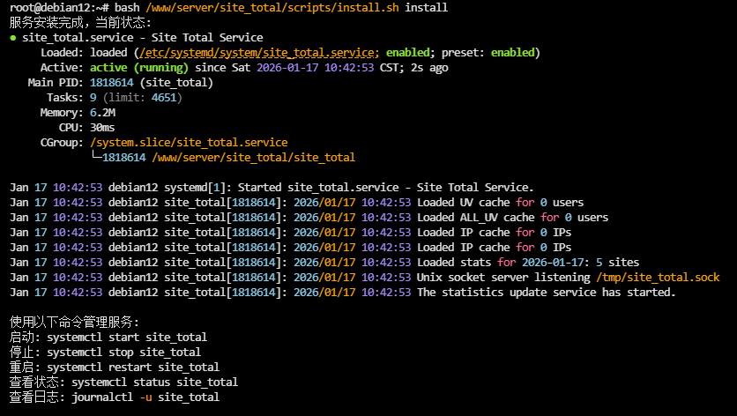
Task: Click the Memory value 6.2M
Action: tap(102, 113)
